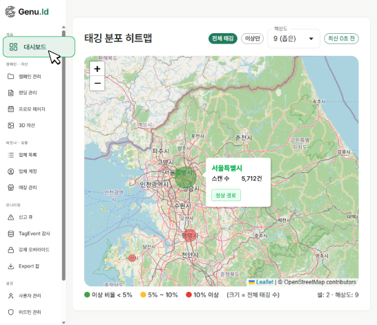
Task: Click the sidebar scrollbar up arrow
Action: pyautogui.click(x=64, y=27)
